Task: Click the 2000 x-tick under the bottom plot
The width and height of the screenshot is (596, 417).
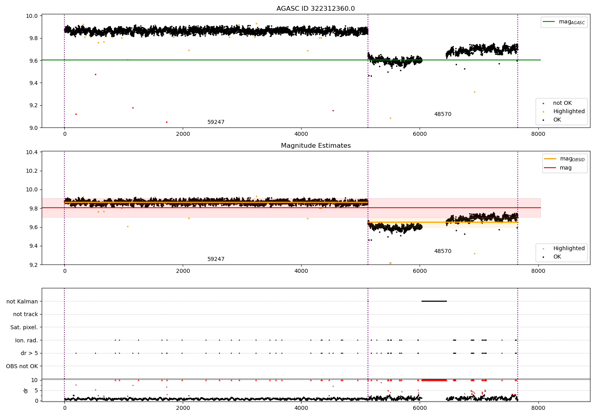Action: tap(183, 408)
